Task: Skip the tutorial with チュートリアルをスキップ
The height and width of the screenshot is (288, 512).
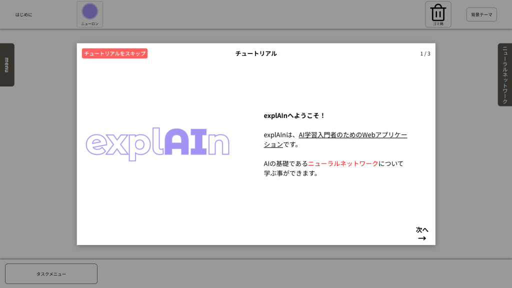Action: pos(114,53)
